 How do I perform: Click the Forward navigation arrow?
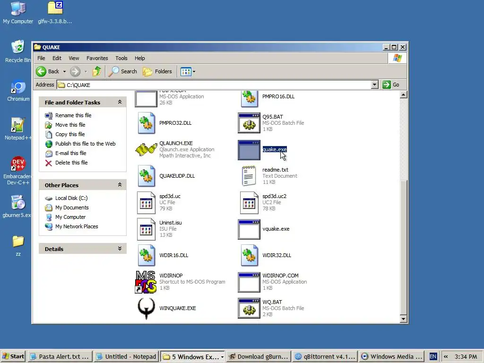pos(75,72)
